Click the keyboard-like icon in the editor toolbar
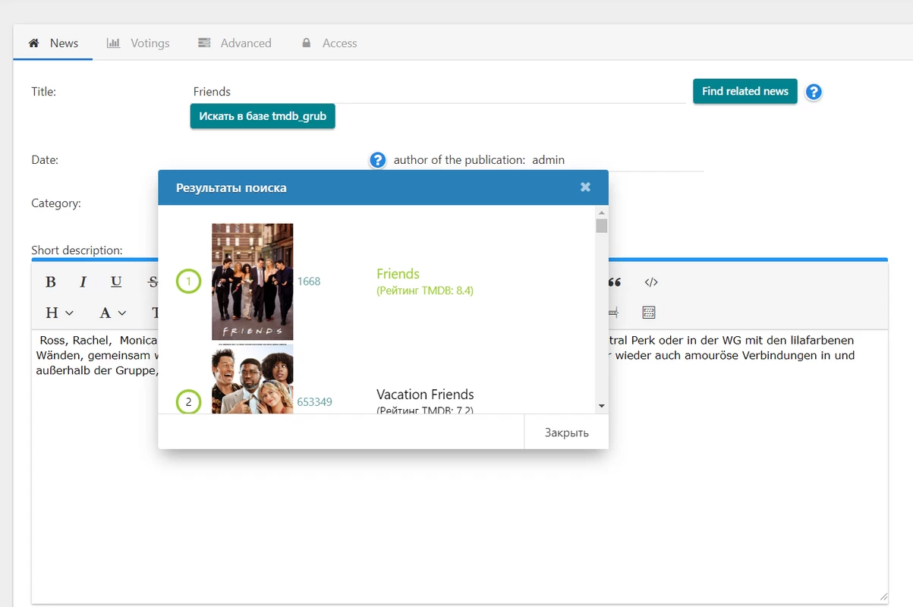The height and width of the screenshot is (607, 913). pos(648,313)
